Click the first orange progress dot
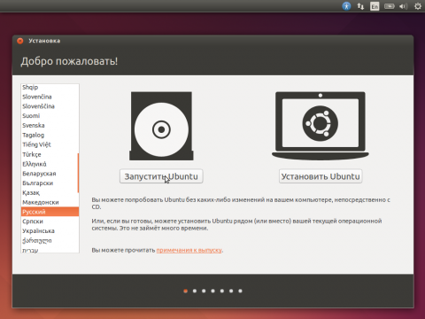The width and height of the screenshot is (425, 319). 185,291
